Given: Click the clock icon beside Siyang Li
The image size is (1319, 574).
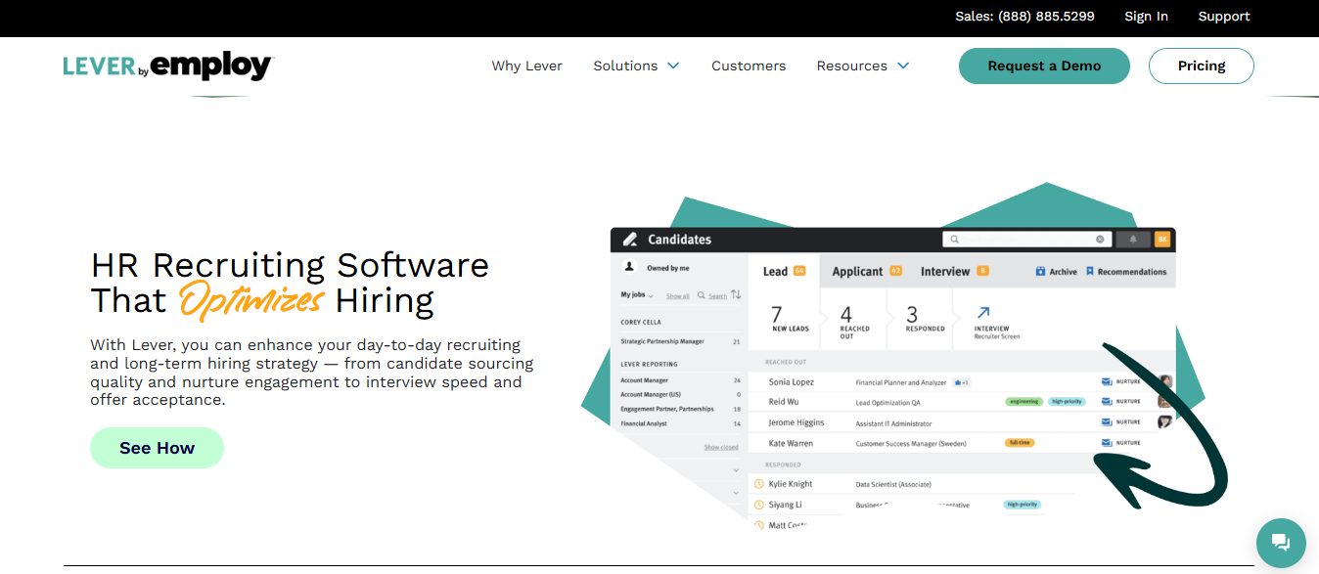Looking at the screenshot, I should coord(758,505).
